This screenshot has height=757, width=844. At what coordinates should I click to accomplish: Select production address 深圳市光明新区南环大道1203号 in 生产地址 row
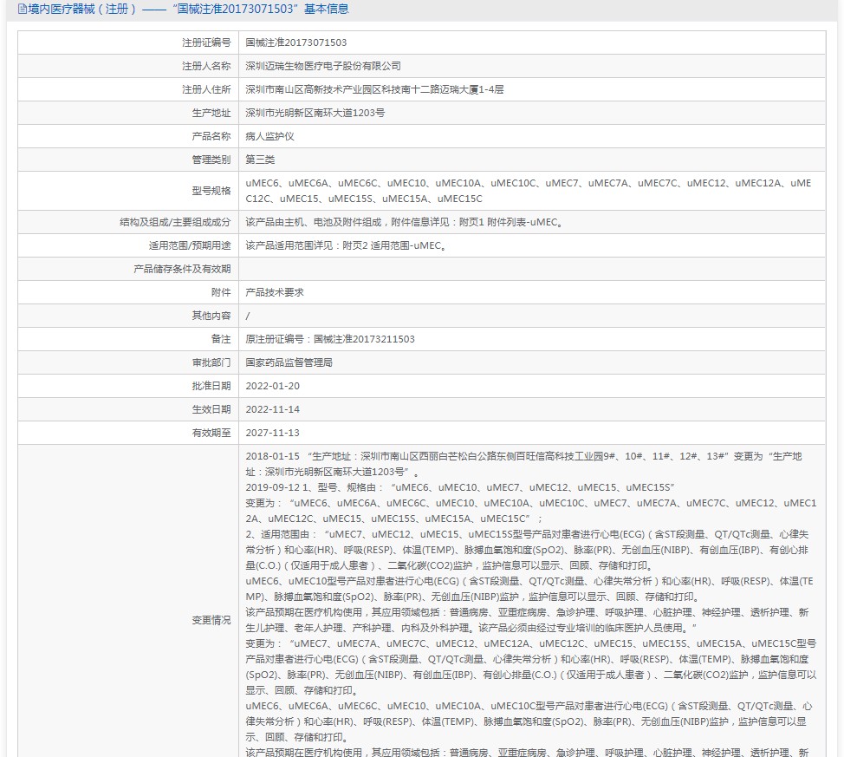pyautogui.click(x=315, y=113)
